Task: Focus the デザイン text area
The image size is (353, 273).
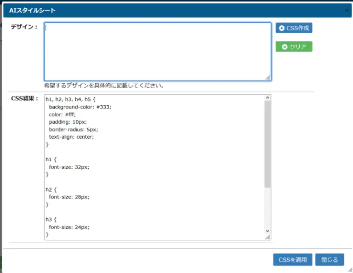Action: 158,52
